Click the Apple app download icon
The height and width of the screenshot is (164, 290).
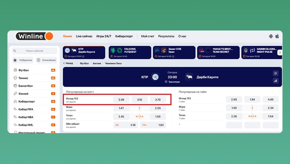pyautogui.click(x=277, y=36)
